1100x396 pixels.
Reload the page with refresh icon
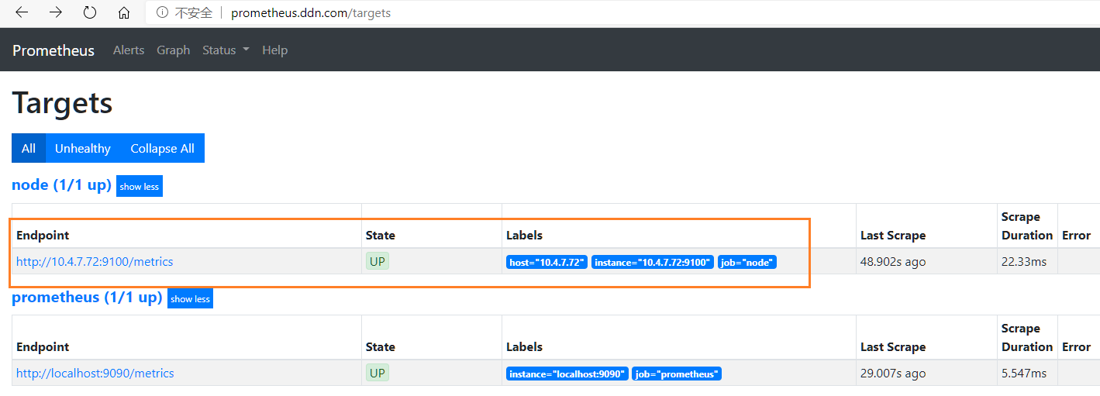tap(90, 12)
